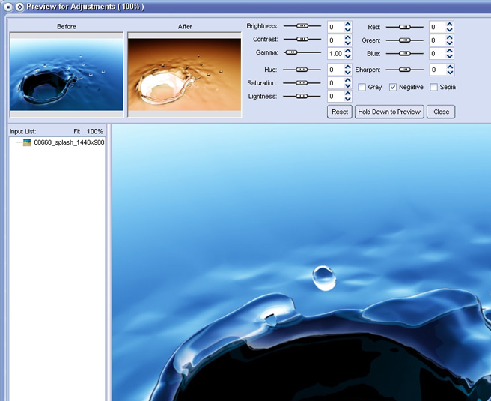
Task: Click Hold Down to Preview button
Action: [389, 112]
